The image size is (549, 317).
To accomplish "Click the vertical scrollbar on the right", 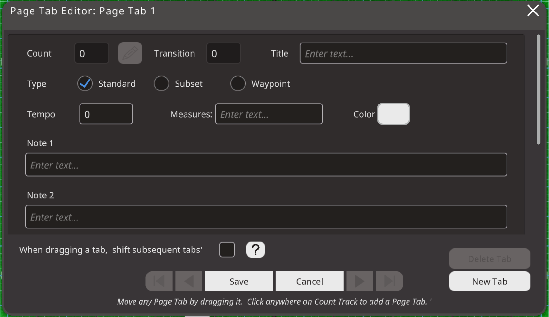I will 538,89.
